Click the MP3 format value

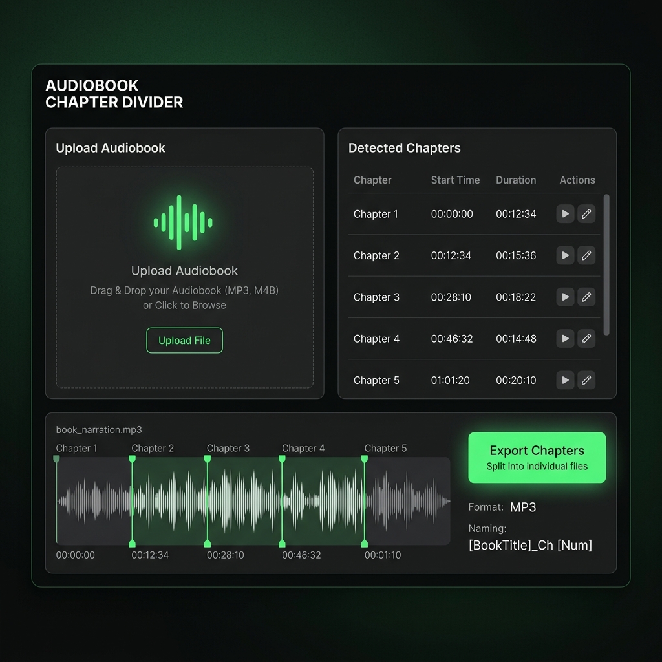pyautogui.click(x=523, y=507)
